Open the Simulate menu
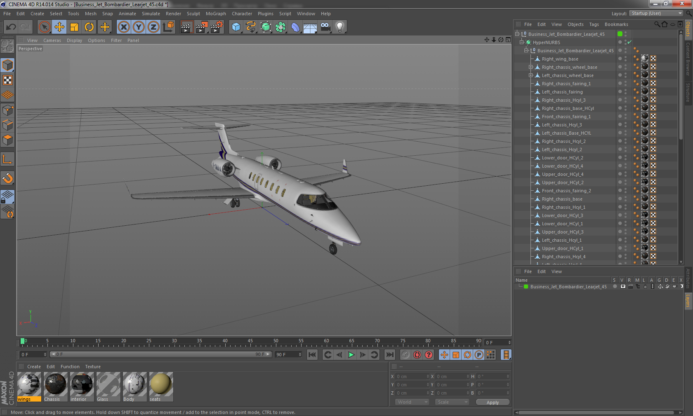693x416 pixels. pos(151,14)
